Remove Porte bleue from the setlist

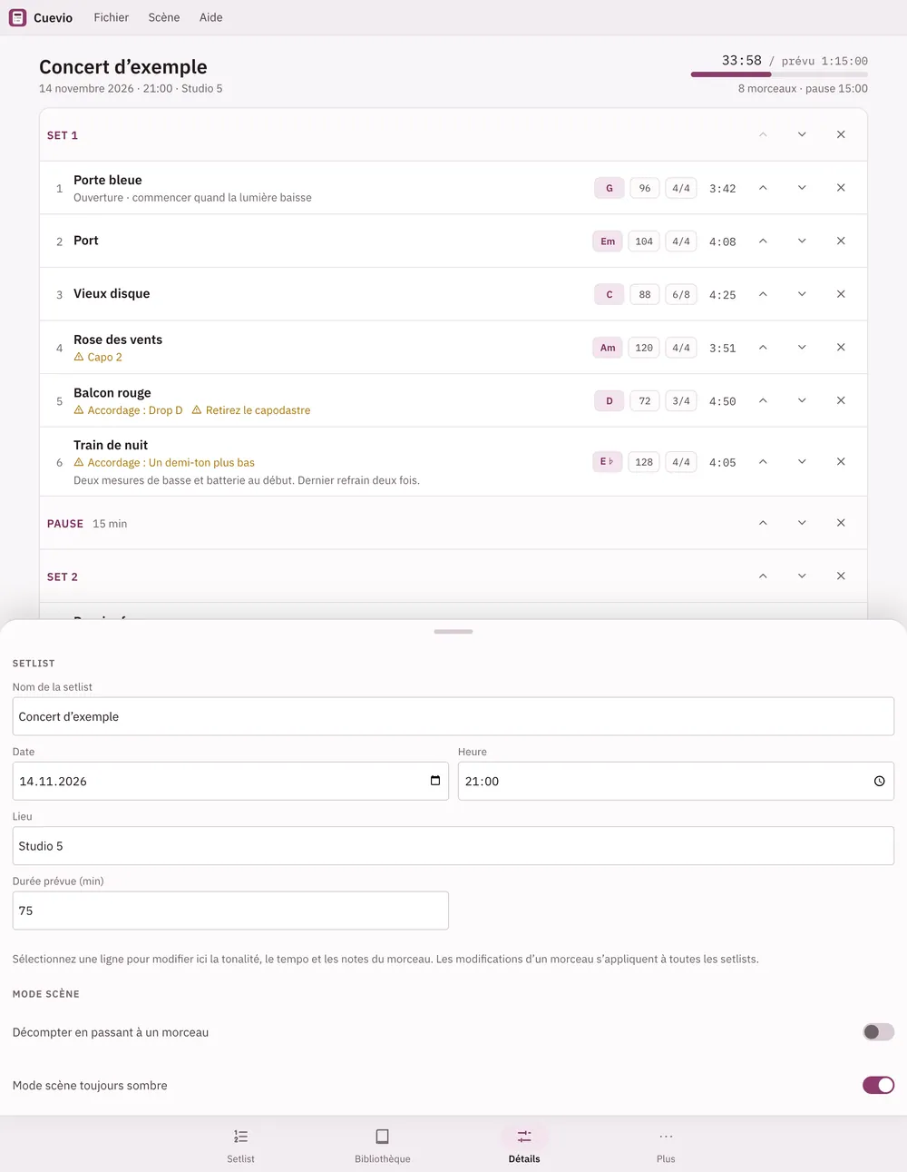[841, 188]
